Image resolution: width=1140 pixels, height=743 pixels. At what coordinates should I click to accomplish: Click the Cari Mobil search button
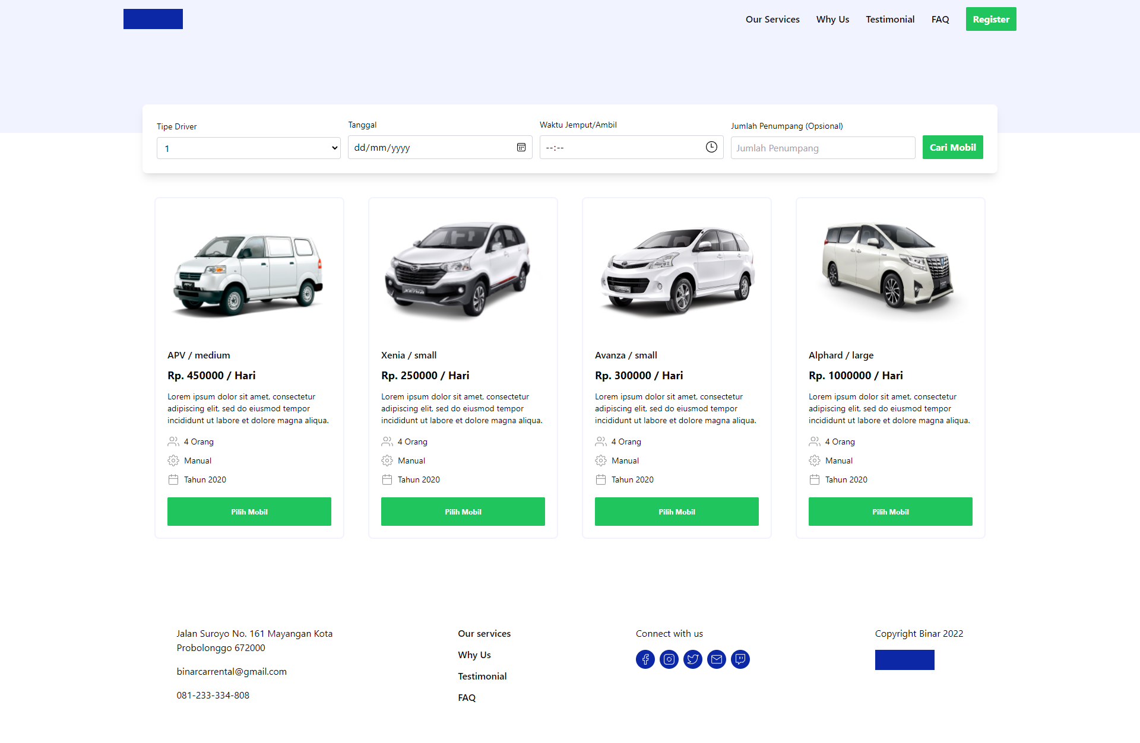[952, 147]
